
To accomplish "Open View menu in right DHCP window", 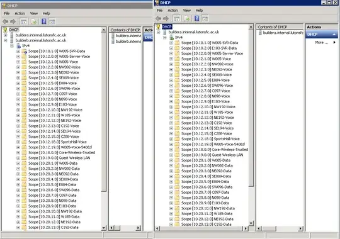I will click(187, 11).
